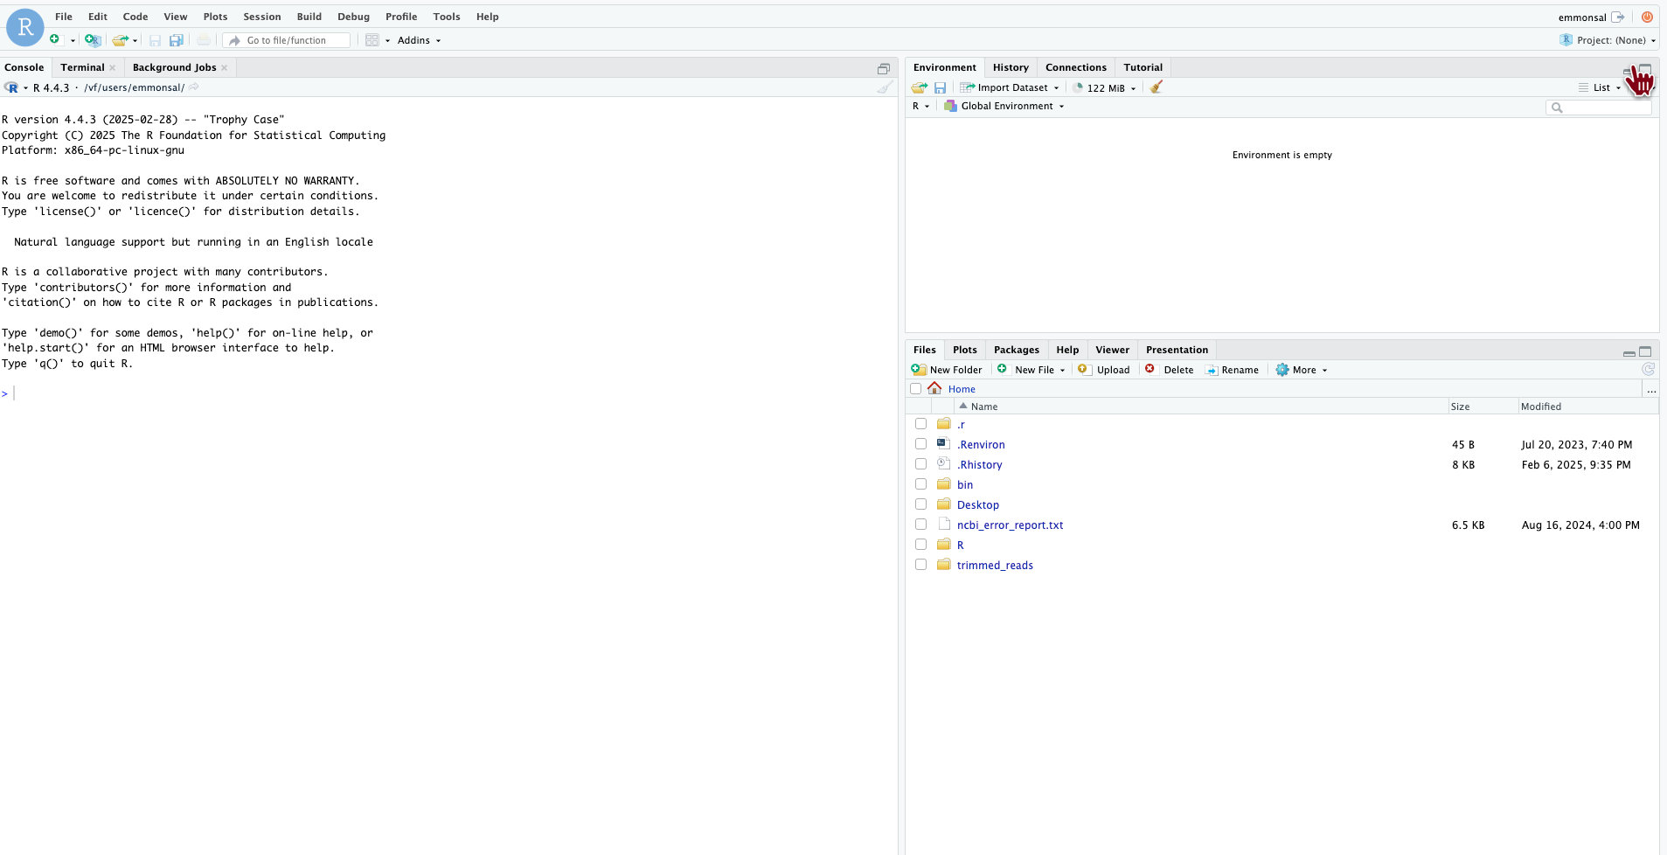This screenshot has height=855, width=1667.
Task: Clear the console with the clean icon
Action: (x=885, y=87)
